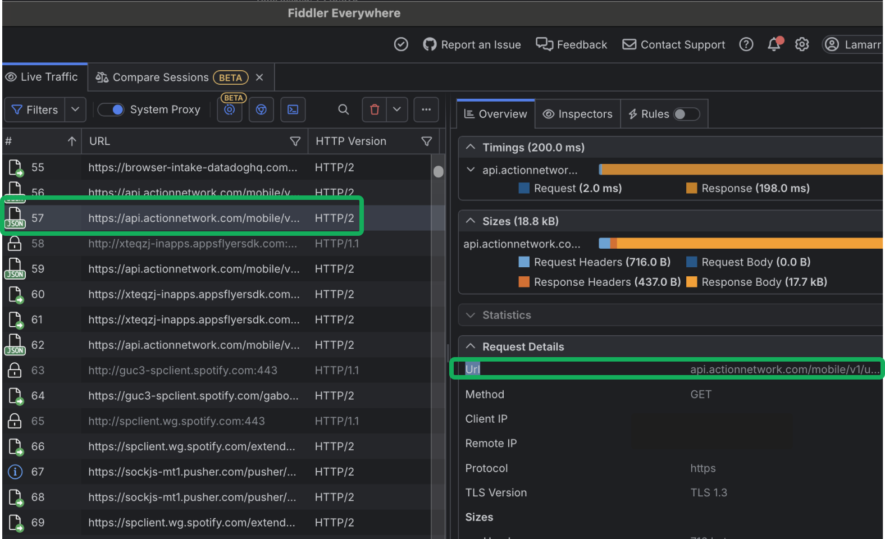
Task: Click the info icon on session 67
Action: pyautogui.click(x=15, y=472)
